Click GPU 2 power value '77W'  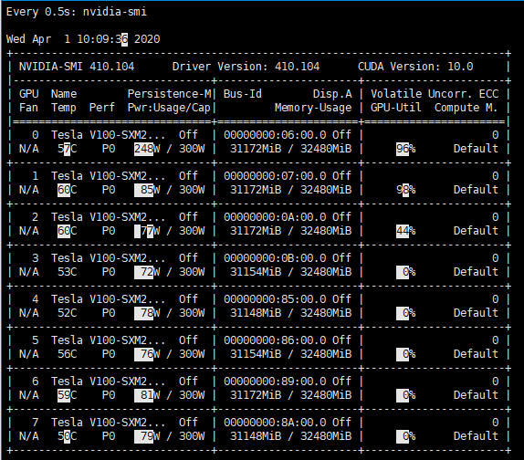click(150, 231)
